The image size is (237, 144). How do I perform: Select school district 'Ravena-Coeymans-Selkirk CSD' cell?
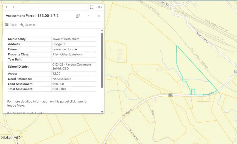click(74, 67)
